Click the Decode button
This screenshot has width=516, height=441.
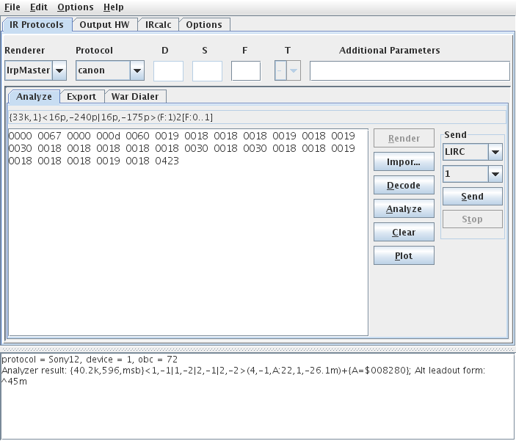404,186
